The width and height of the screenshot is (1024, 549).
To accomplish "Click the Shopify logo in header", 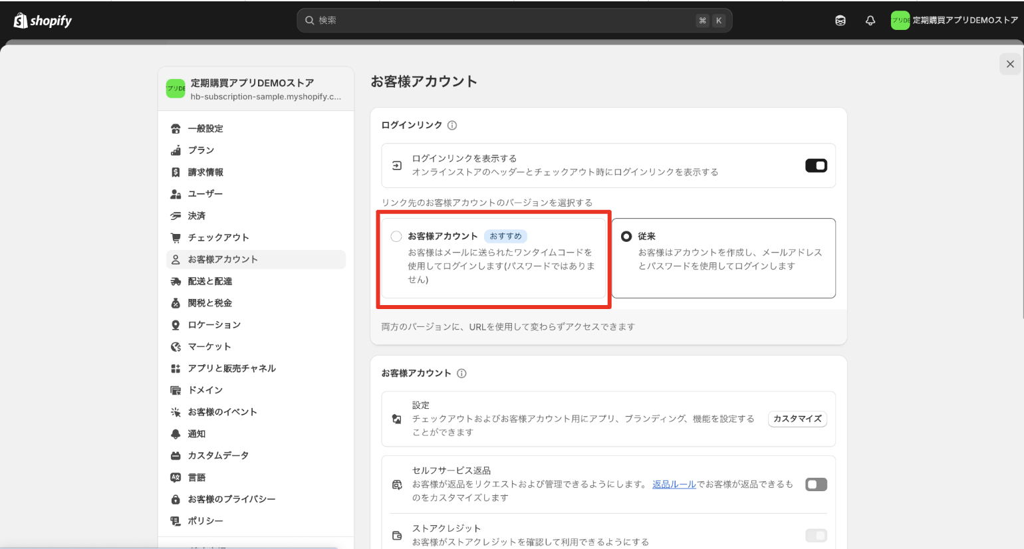I will [43, 21].
